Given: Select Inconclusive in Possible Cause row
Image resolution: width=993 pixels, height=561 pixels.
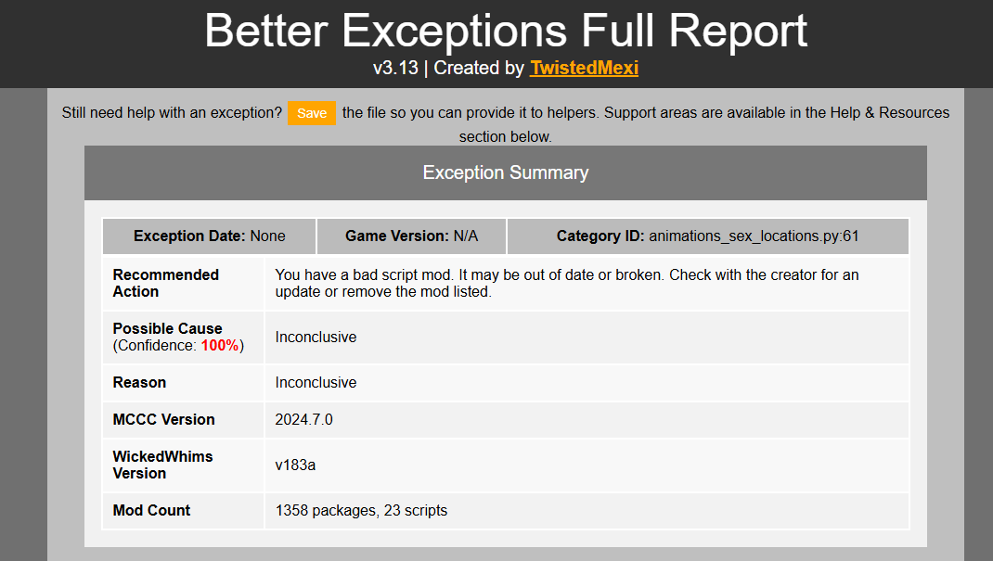Looking at the screenshot, I should pyautogui.click(x=316, y=338).
